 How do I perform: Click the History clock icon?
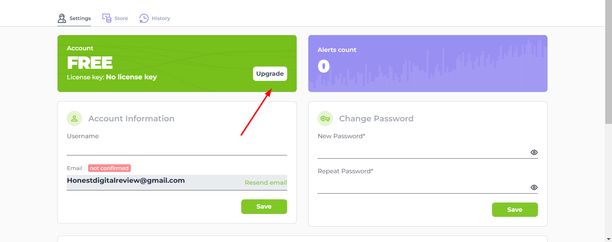(x=144, y=18)
